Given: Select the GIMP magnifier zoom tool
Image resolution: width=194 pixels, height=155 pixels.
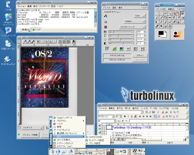Looking at the screenshot, I should (x=157, y=18).
